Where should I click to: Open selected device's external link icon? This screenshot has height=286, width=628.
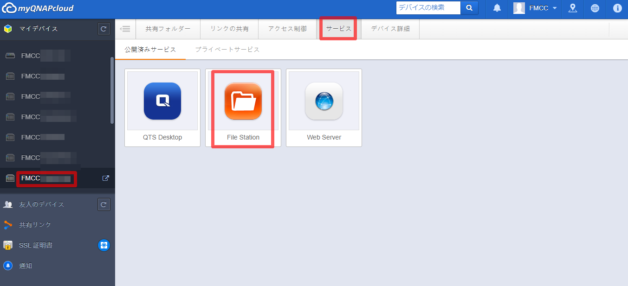click(x=105, y=178)
